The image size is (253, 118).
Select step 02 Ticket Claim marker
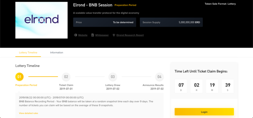click(x=66, y=77)
